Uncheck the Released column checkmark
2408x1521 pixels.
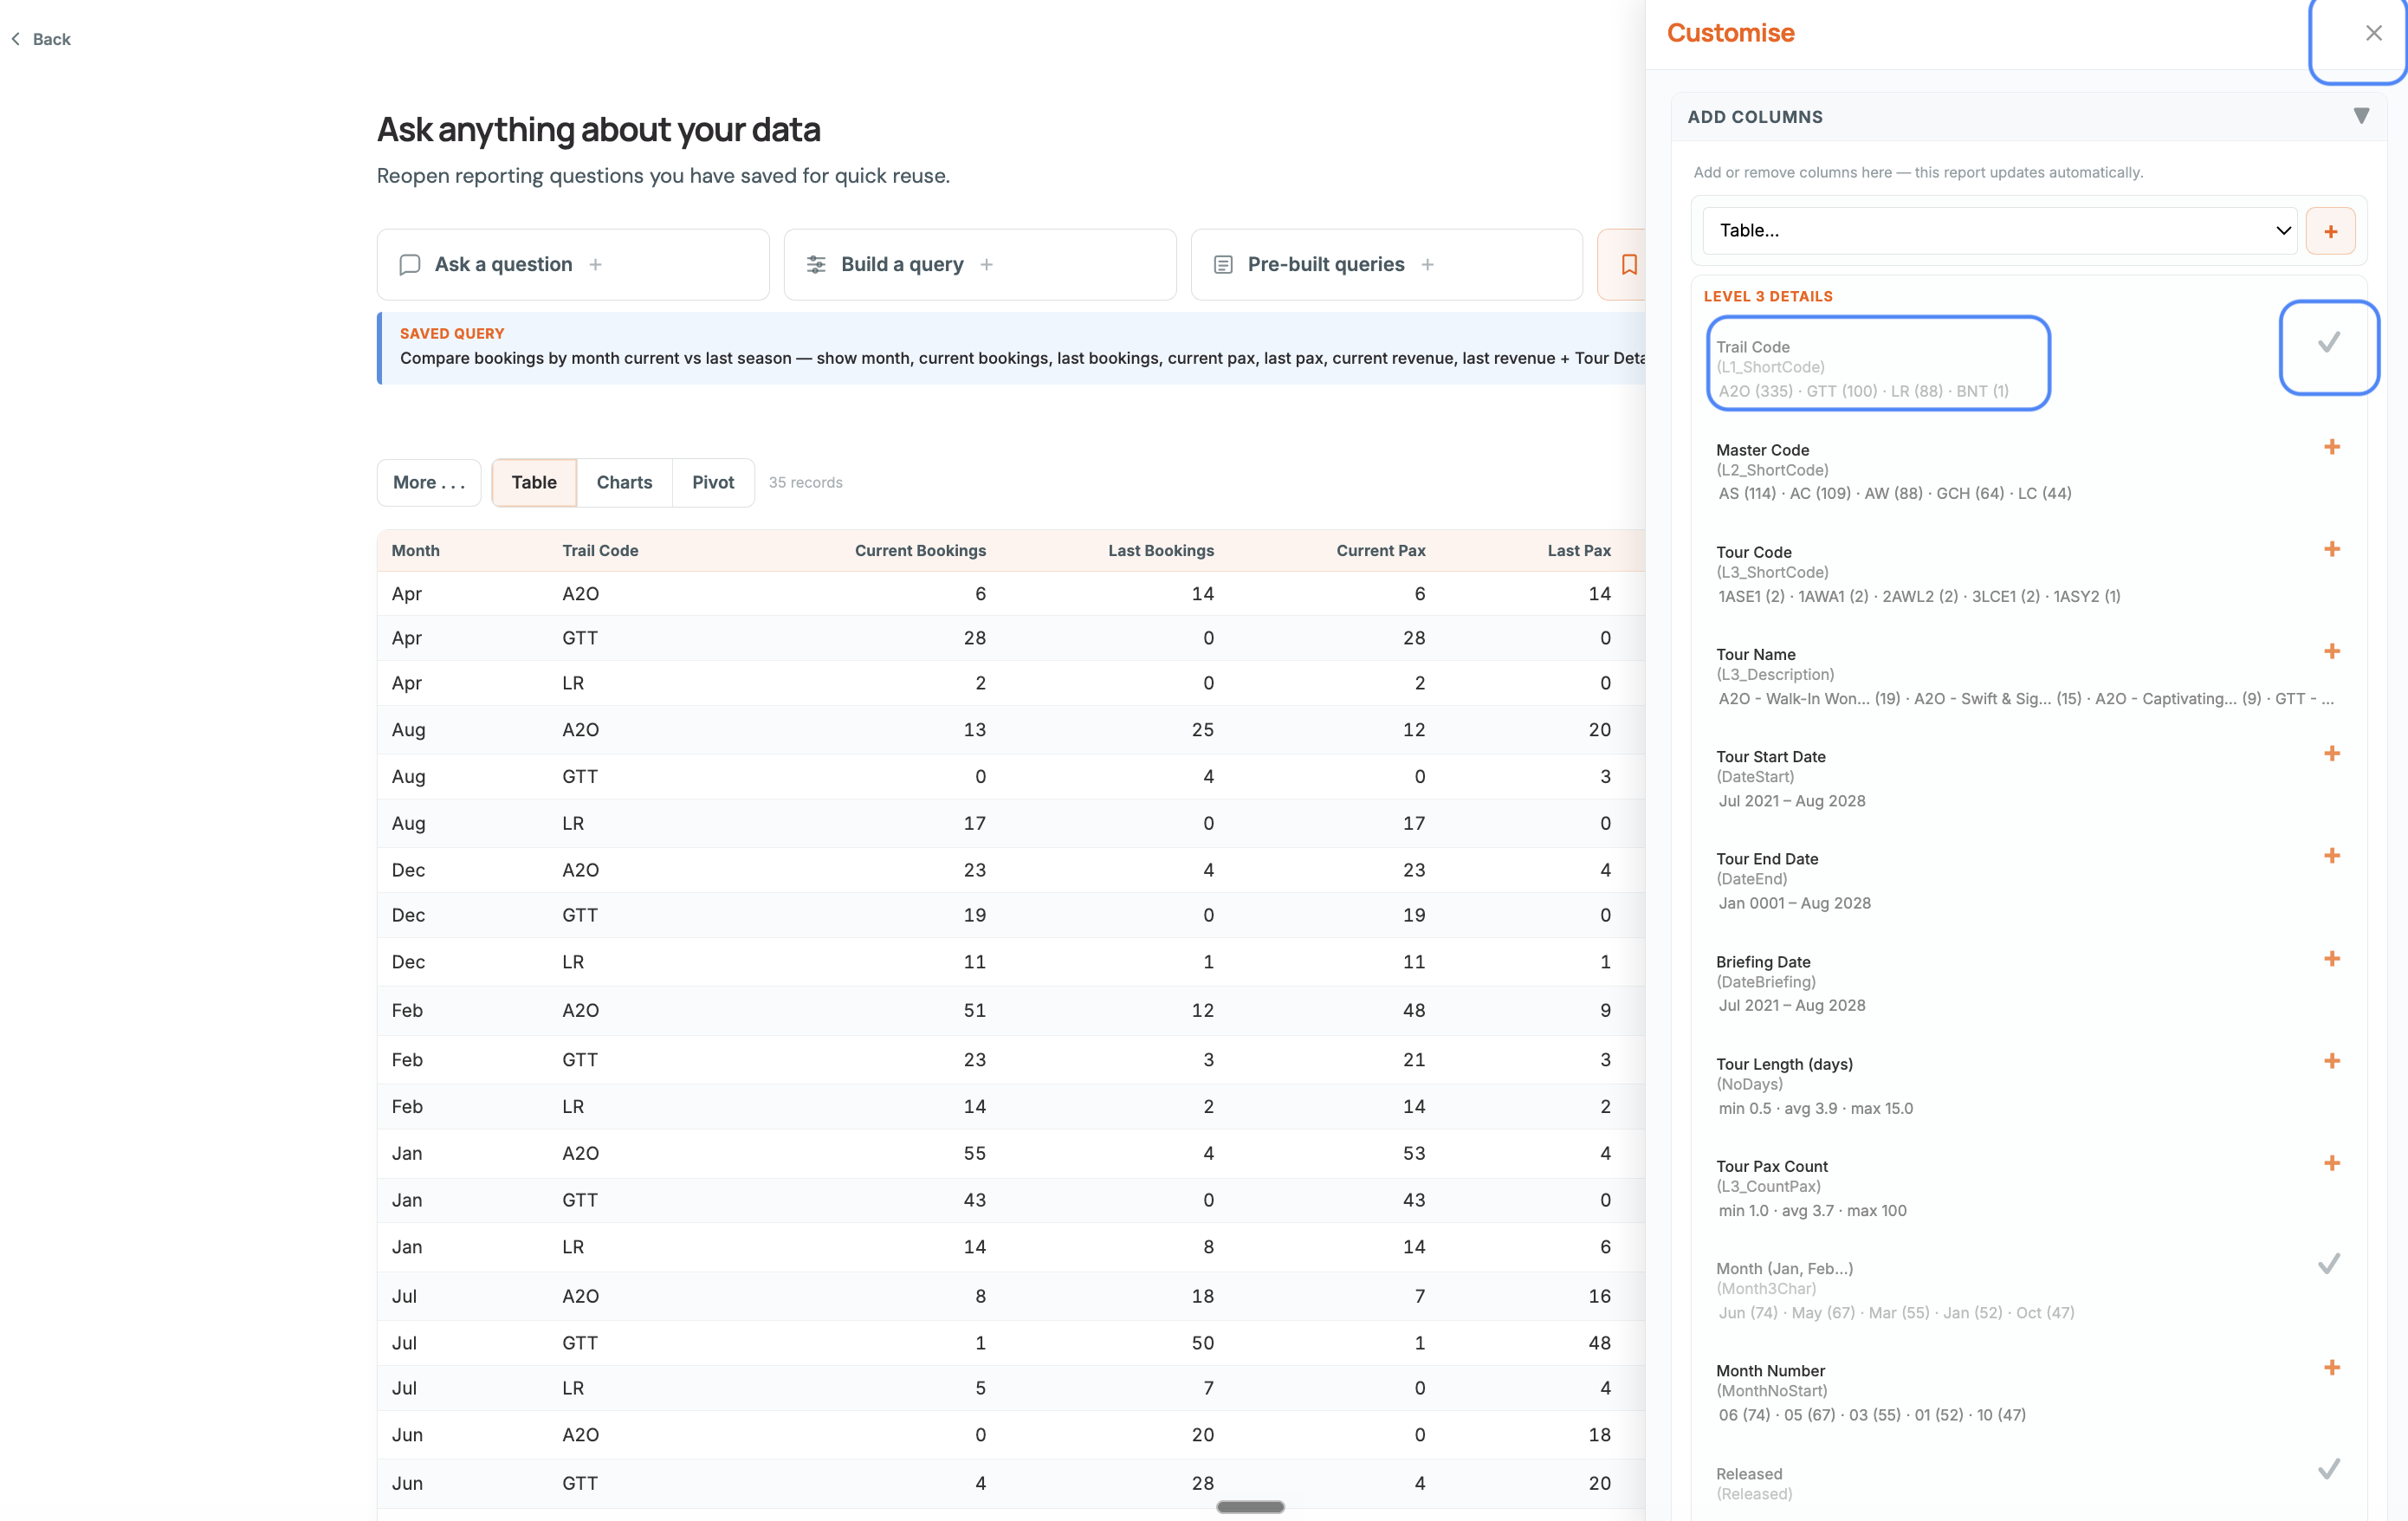[2328, 1469]
